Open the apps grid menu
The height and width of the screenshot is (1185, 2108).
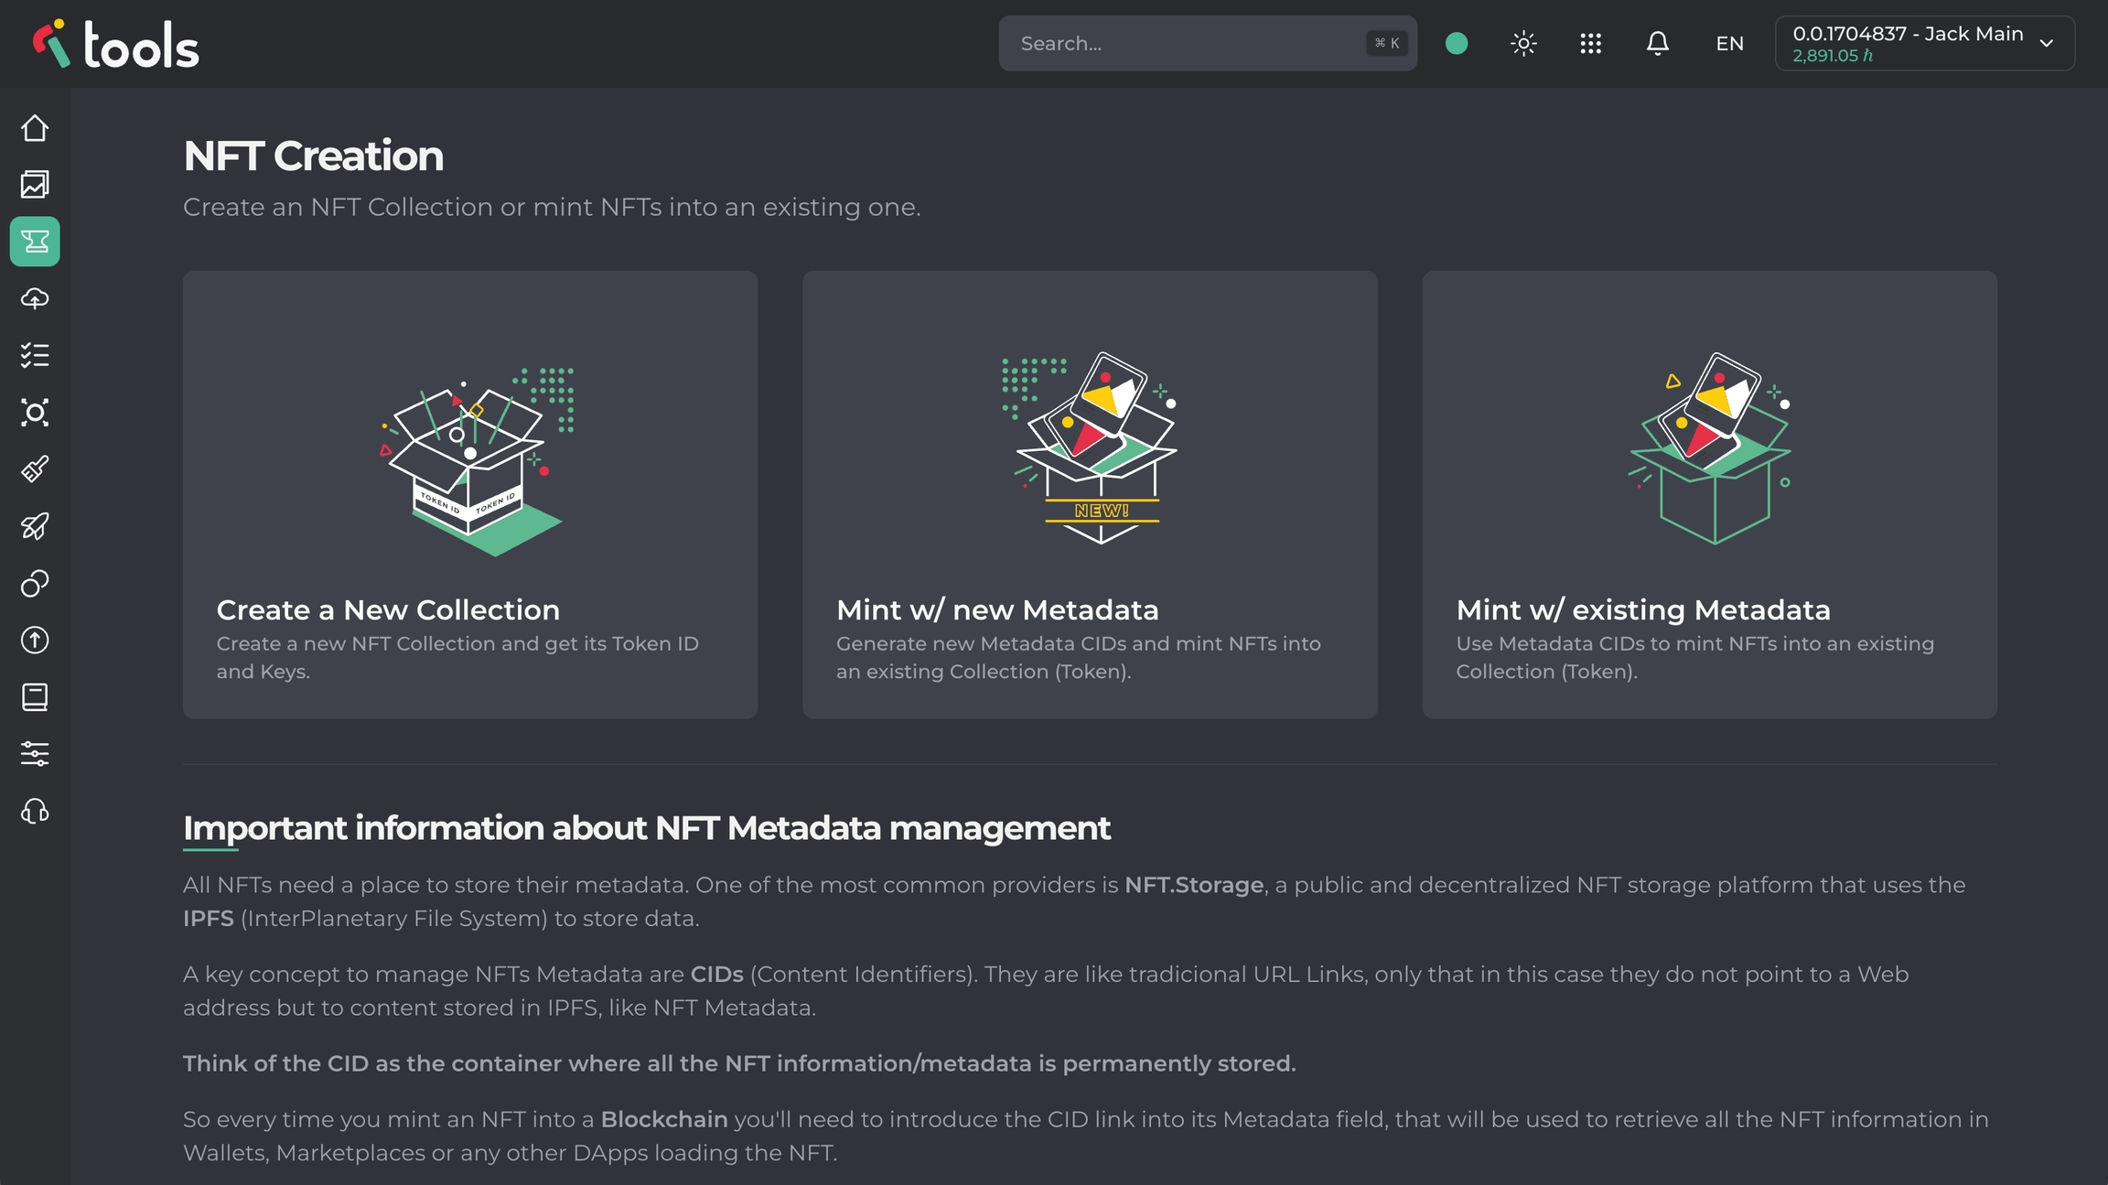point(1590,43)
